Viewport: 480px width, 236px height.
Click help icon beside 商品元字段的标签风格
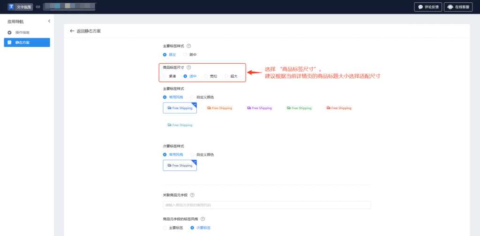point(202,219)
